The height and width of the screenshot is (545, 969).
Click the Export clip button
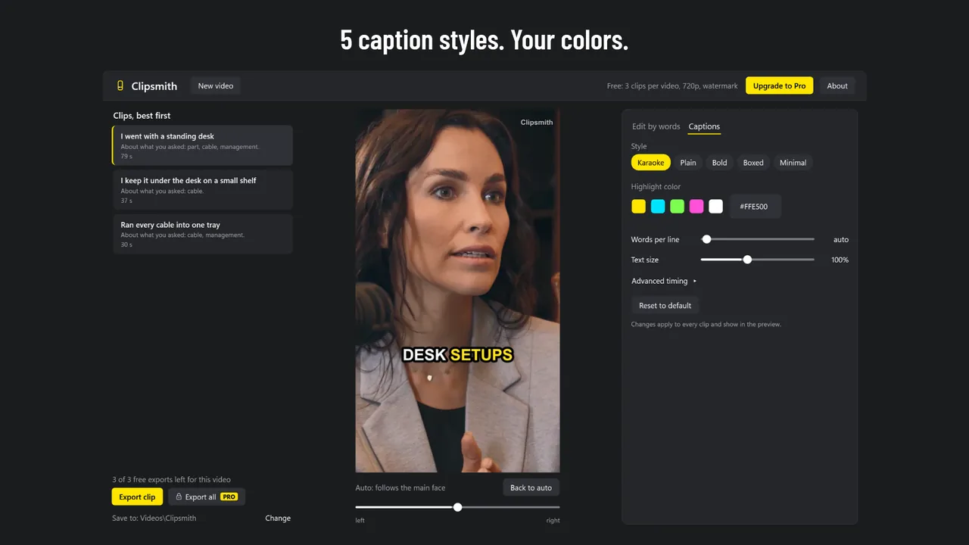click(x=137, y=497)
